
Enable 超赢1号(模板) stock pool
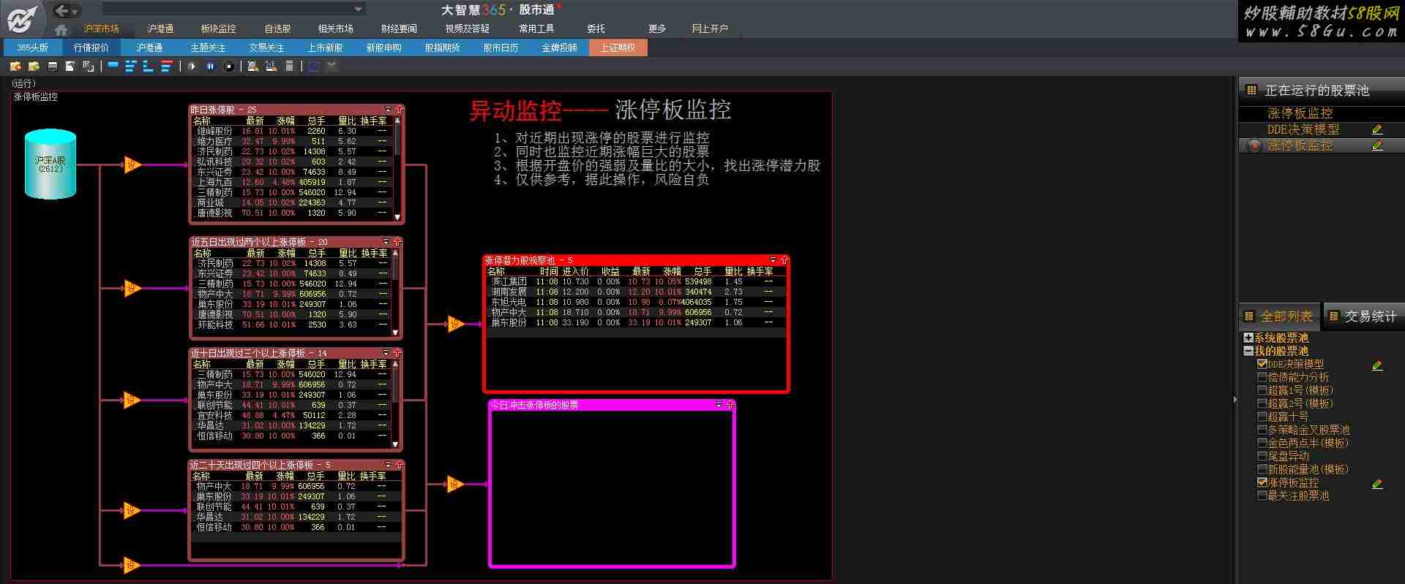click(x=1262, y=390)
